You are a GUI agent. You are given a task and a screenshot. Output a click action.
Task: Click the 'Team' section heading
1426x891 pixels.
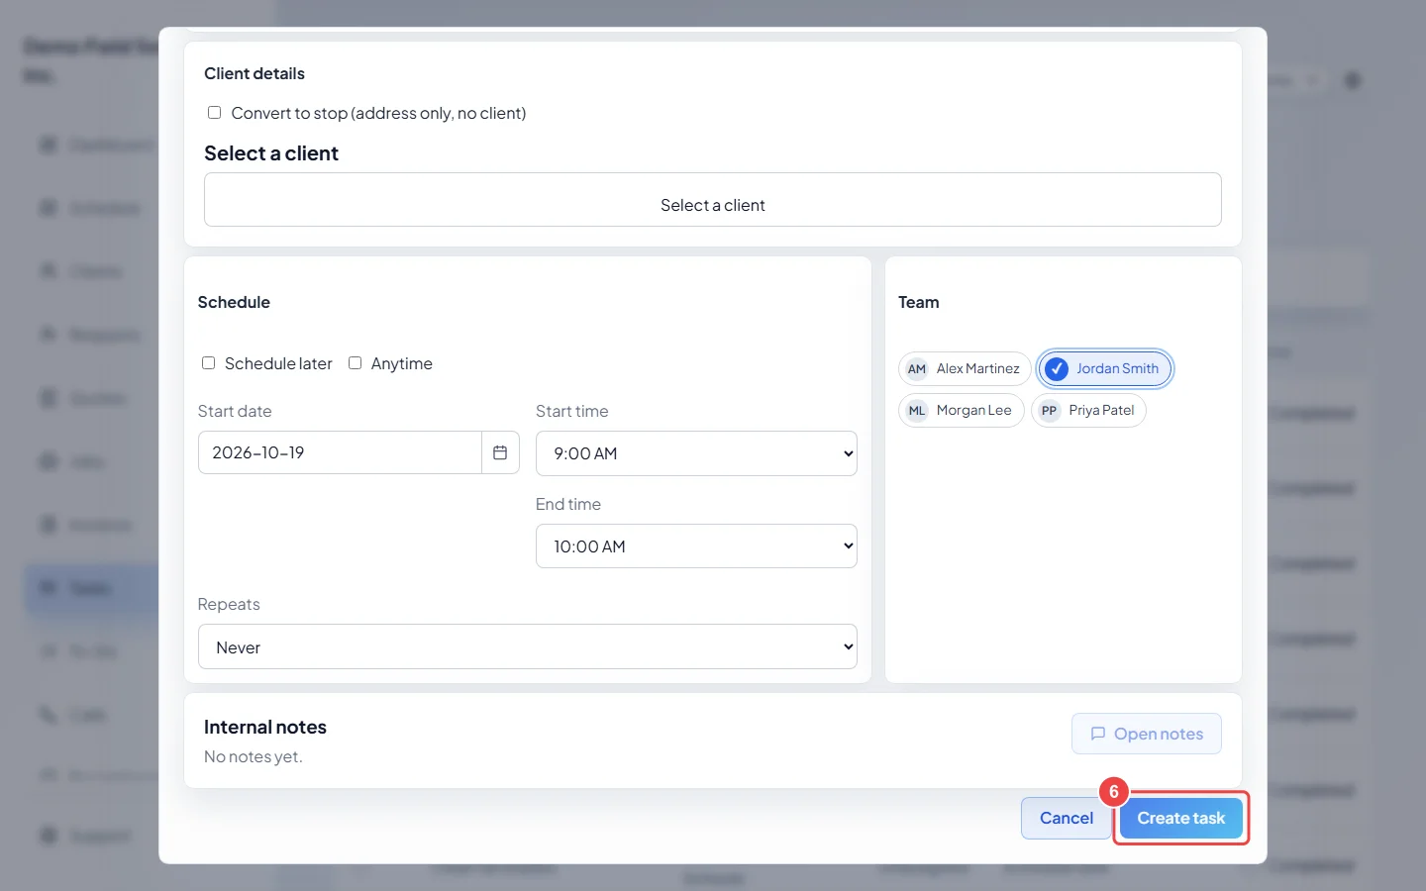(x=919, y=303)
